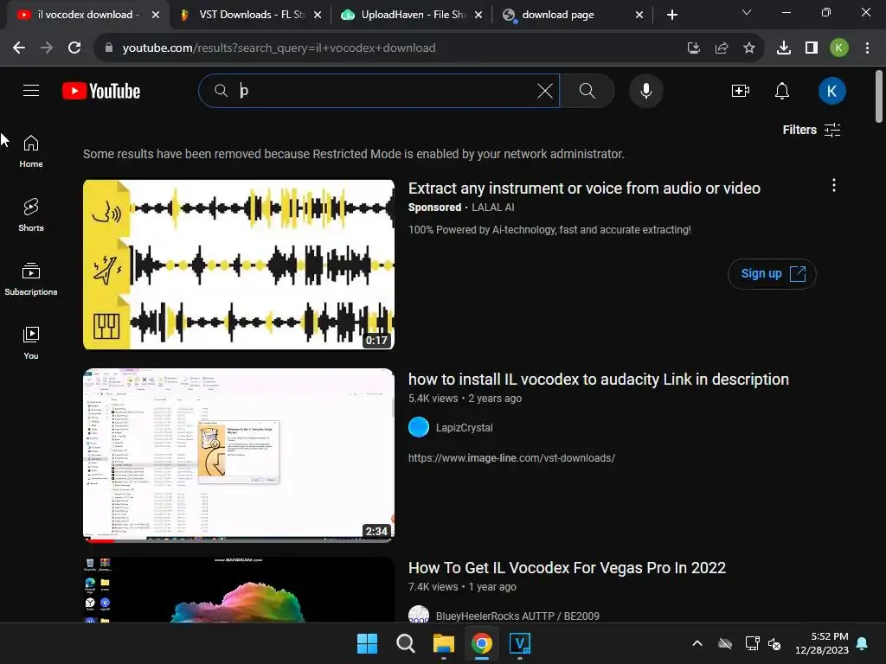Open the Filters options
This screenshot has height=664, width=886.
tap(812, 130)
